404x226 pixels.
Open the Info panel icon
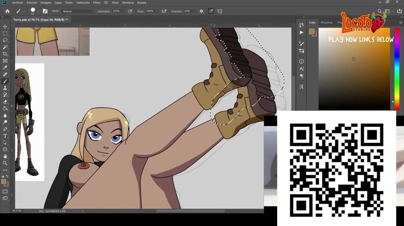301,61
